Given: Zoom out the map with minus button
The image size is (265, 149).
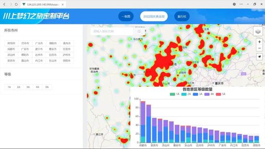Looking at the screenshot, I should [x=259, y=48].
